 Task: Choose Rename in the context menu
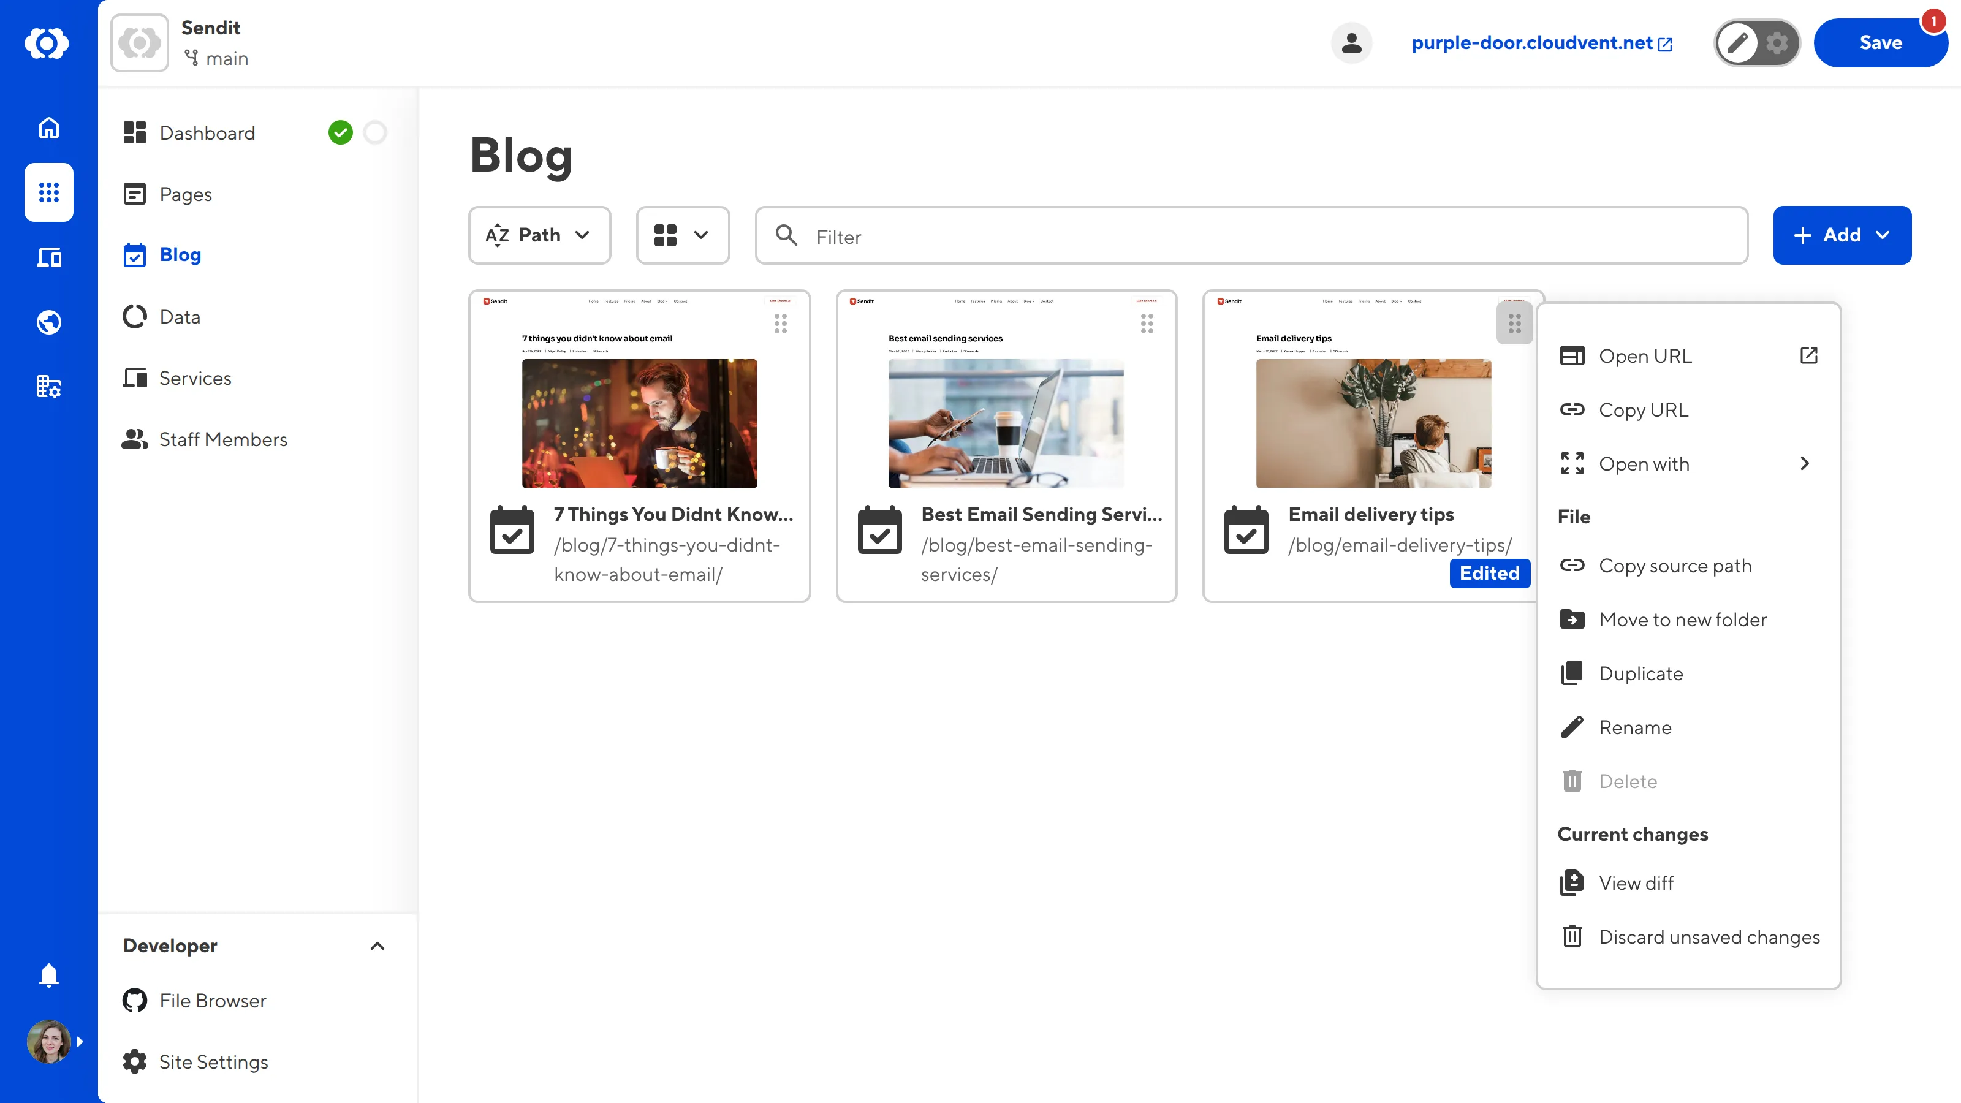coord(1635,727)
